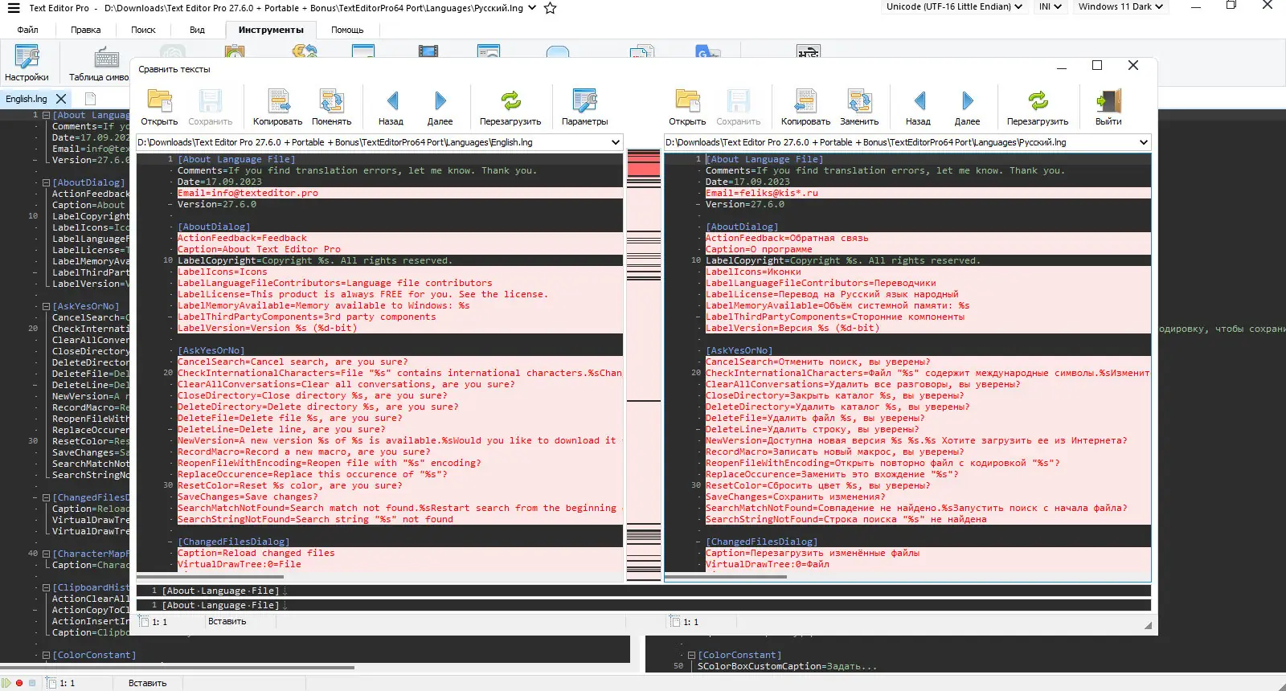Click the partially hidden video tool ribbon icon
This screenshot has height=691, width=1286.
(x=428, y=51)
